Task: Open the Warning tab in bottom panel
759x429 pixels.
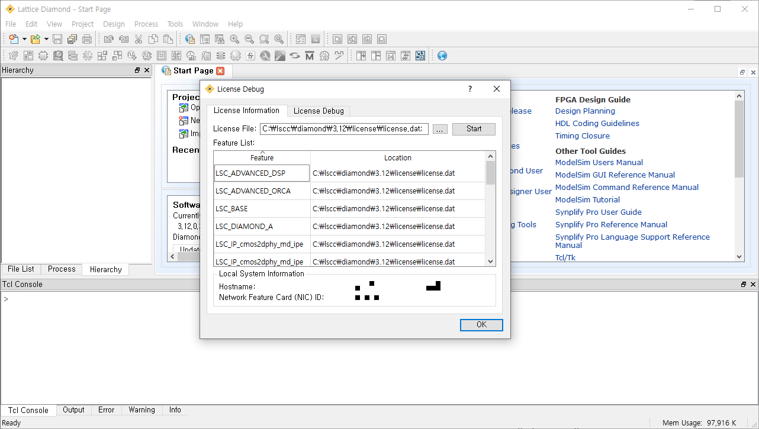Action: (141, 409)
